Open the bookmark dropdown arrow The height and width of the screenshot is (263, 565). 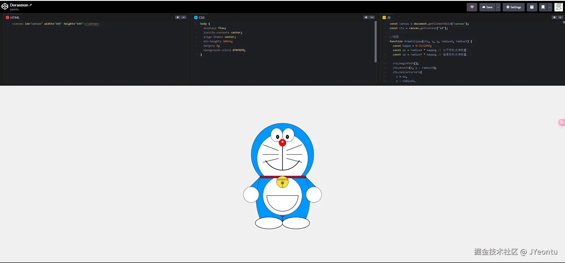[550, 7]
